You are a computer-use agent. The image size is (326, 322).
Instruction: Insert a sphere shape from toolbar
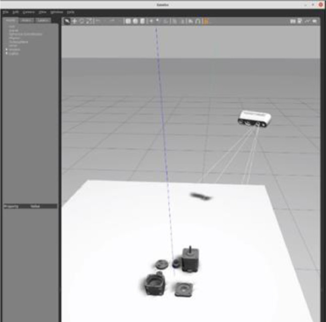coord(136,21)
